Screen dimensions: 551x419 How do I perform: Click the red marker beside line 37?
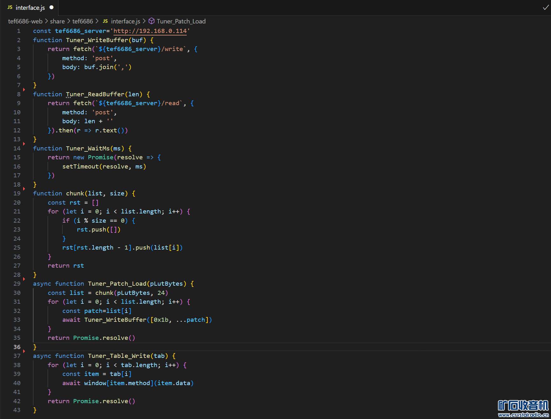click(24, 351)
